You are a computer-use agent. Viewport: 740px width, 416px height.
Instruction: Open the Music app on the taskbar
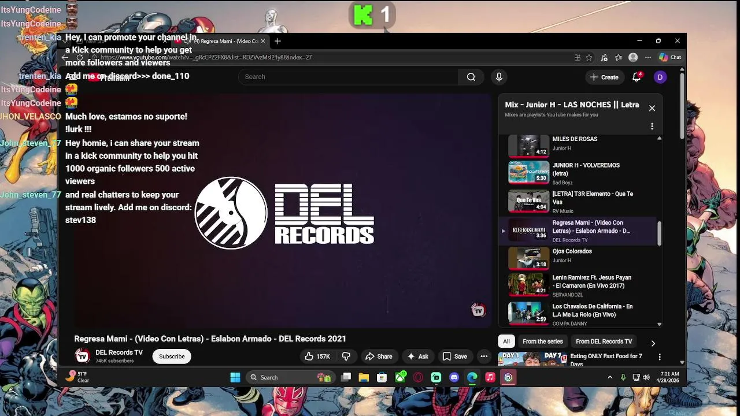click(490, 377)
